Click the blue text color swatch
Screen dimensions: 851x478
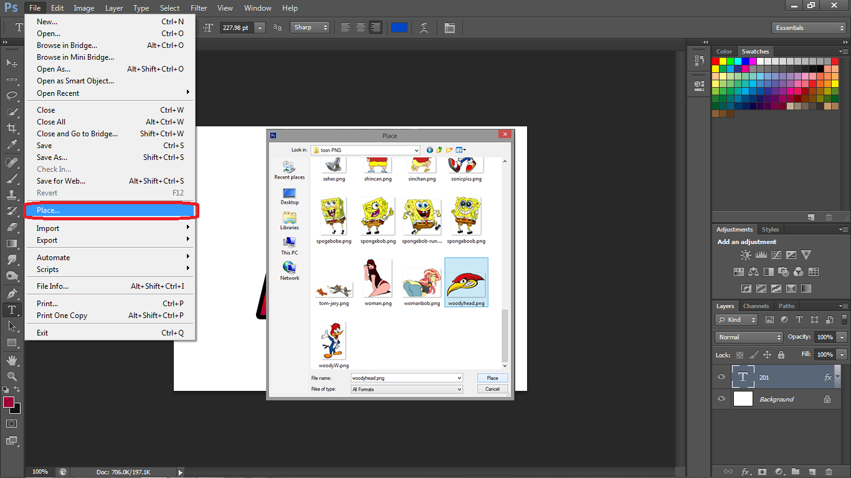[399, 27]
